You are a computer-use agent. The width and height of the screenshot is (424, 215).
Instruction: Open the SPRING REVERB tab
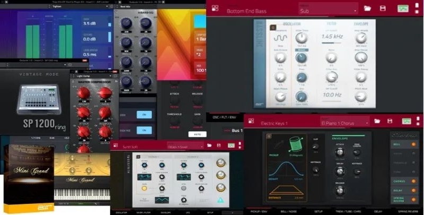point(408,211)
